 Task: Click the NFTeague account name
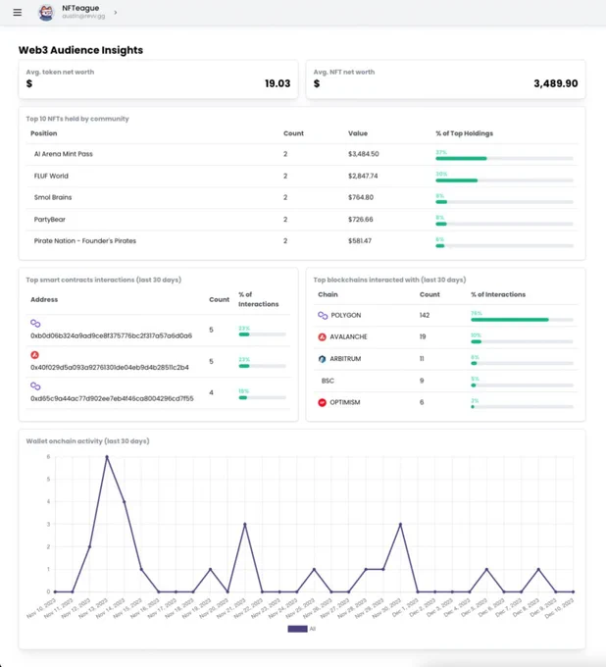[80, 8]
